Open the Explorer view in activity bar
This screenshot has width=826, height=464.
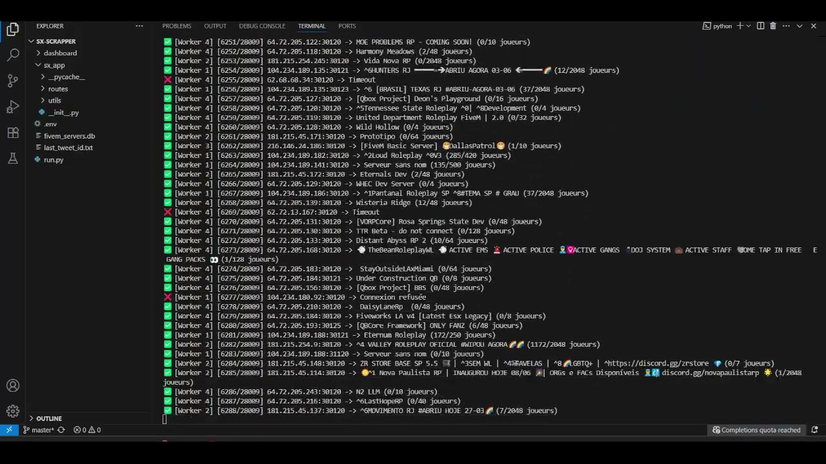pyautogui.click(x=13, y=30)
